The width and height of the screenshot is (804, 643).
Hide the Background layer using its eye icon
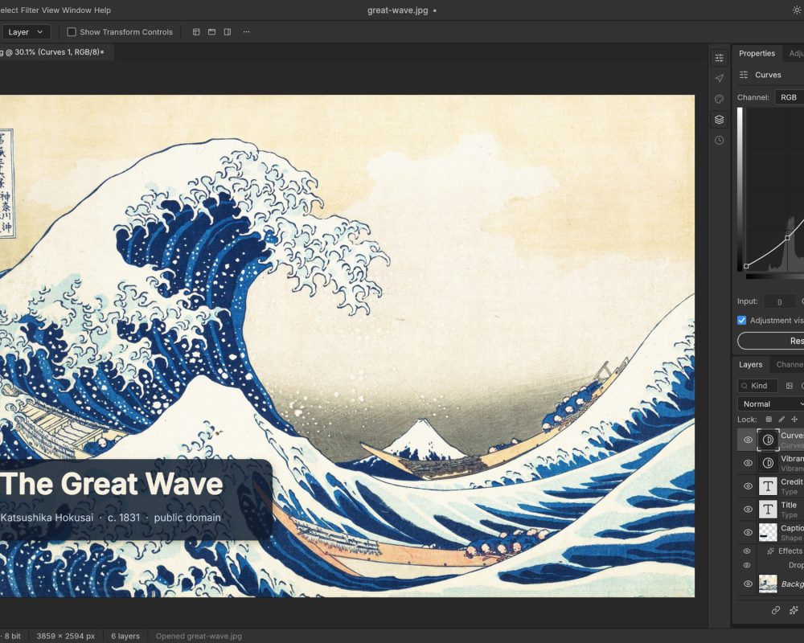click(x=748, y=584)
